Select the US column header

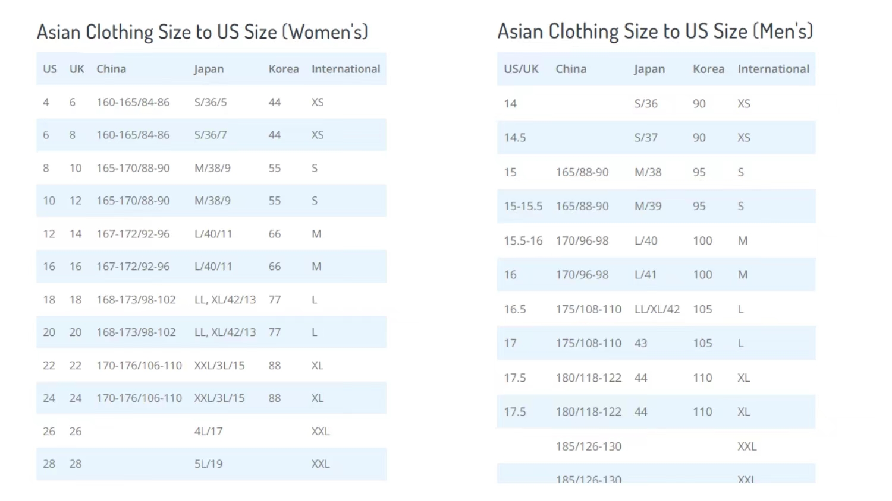coord(49,69)
